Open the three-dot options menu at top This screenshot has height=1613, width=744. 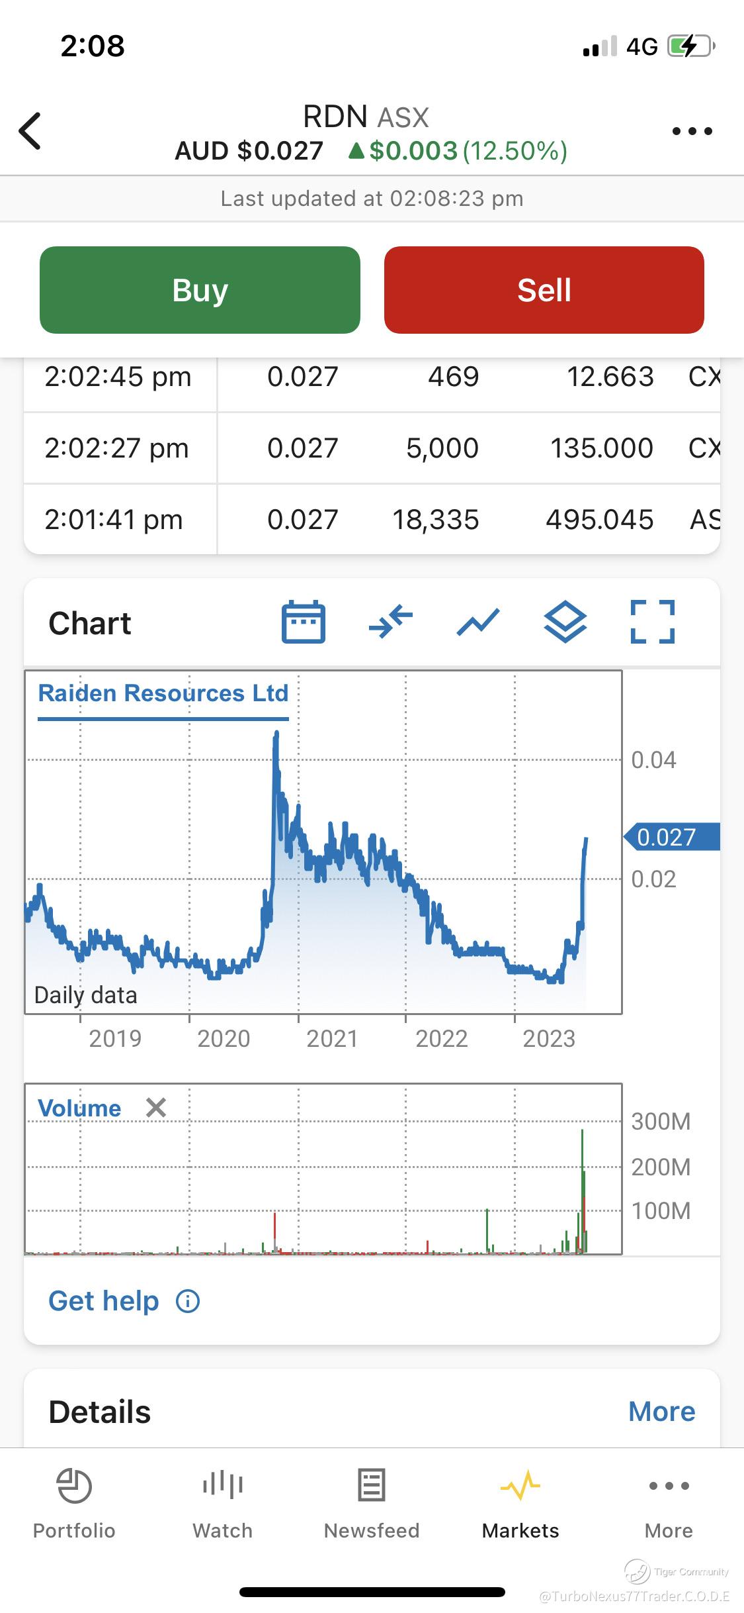tap(692, 131)
